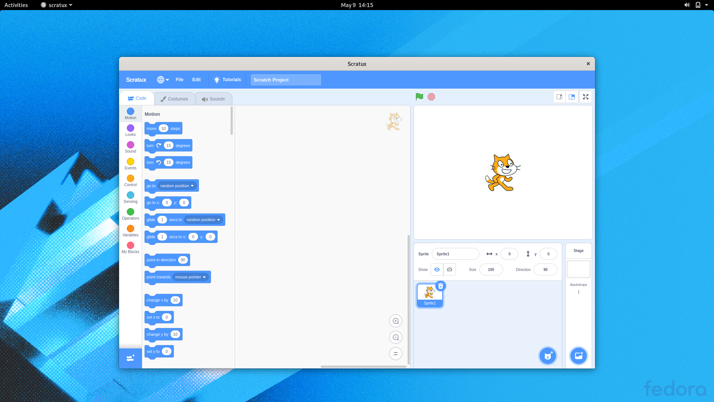Show the sprite with eye icon

point(437,269)
